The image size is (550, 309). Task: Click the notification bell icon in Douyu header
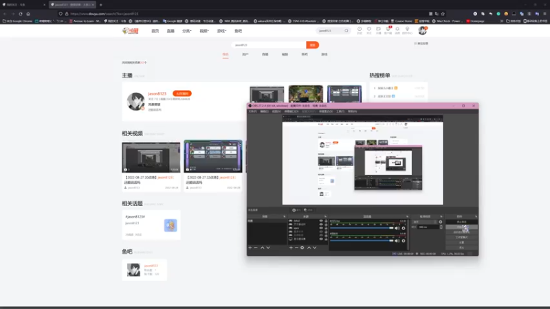pos(397,29)
